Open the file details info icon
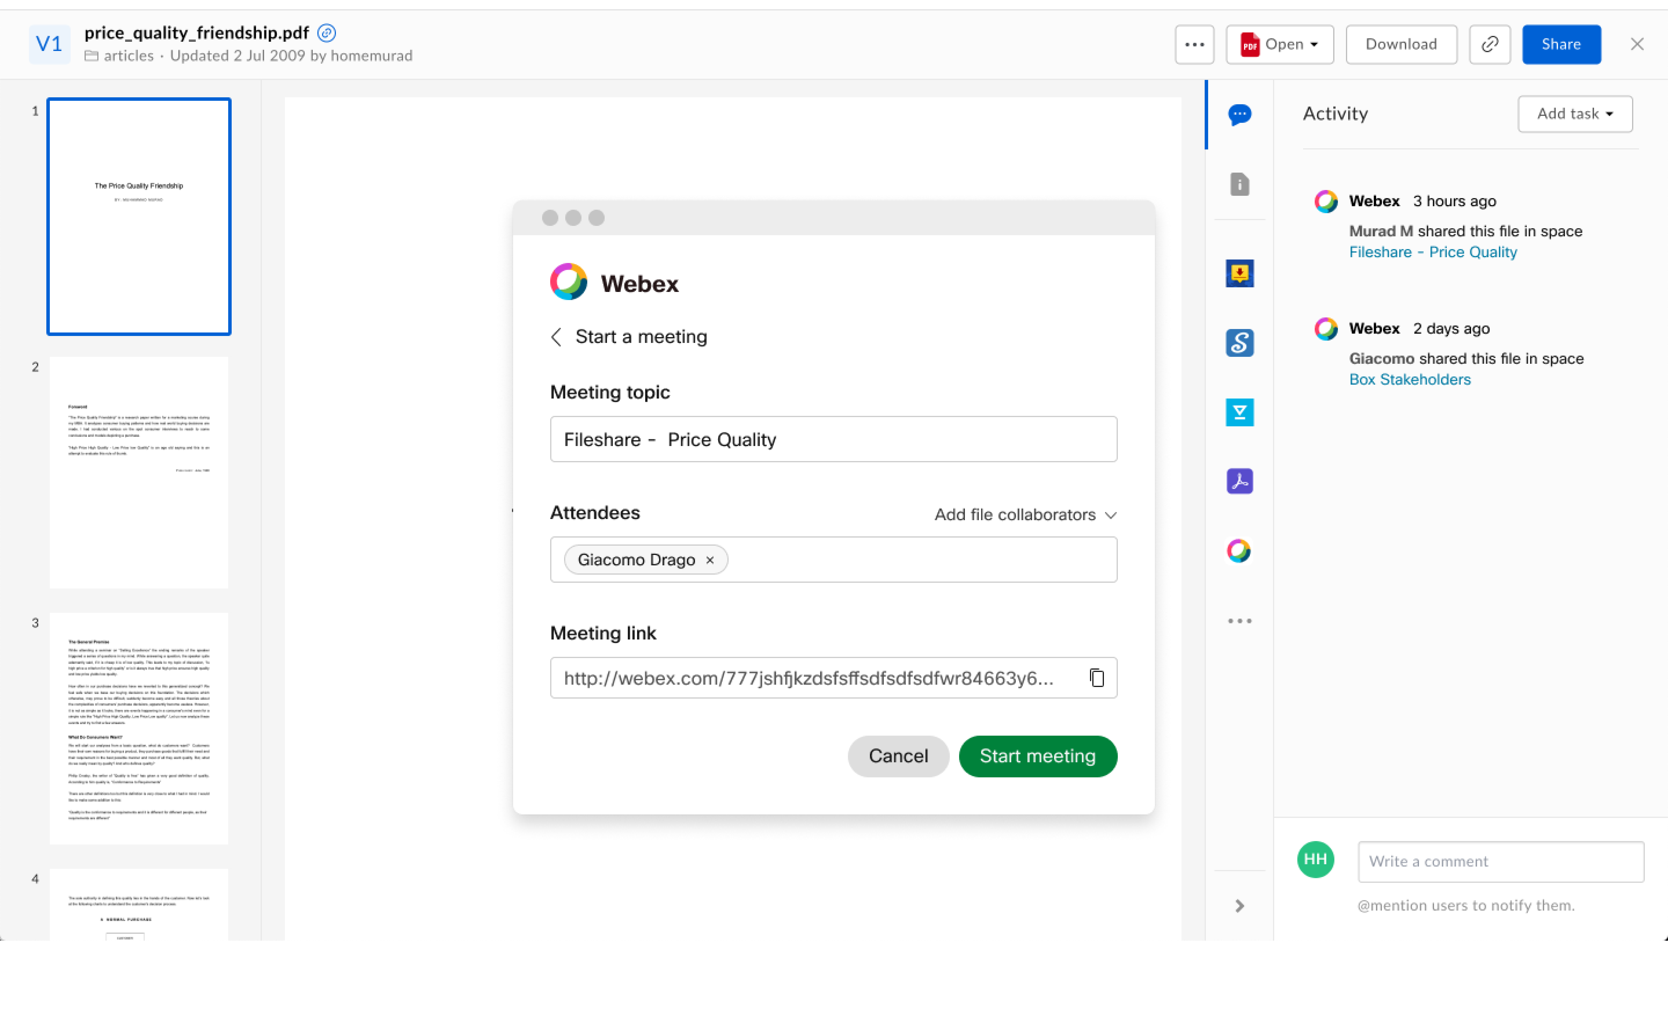 pyautogui.click(x=1239, y=184)
